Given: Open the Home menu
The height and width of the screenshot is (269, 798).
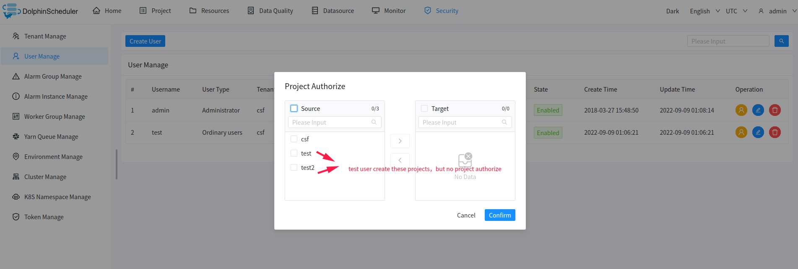Looking at the screenshot, I should [107, 10].
